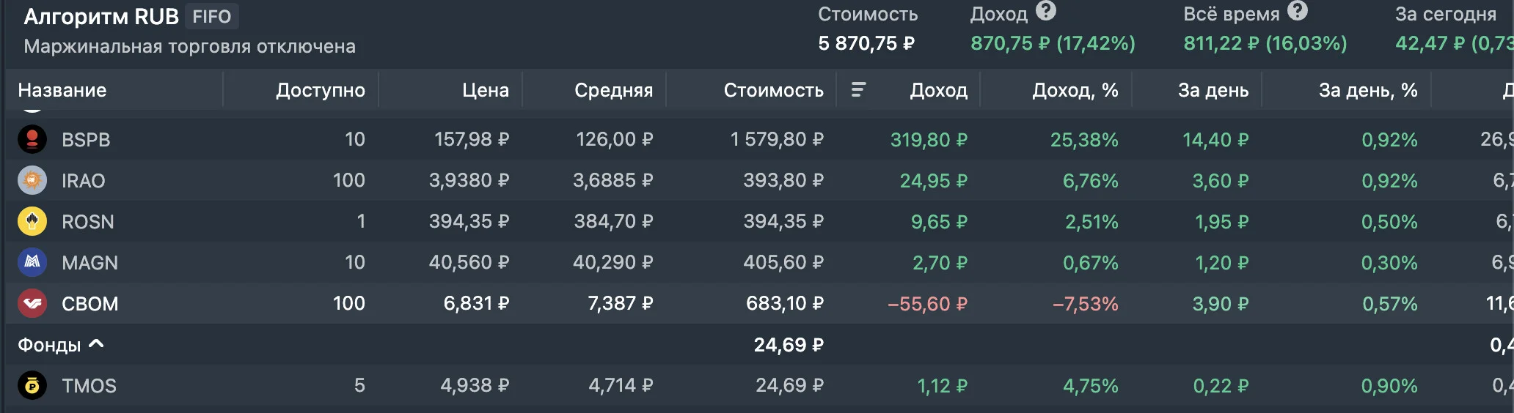The image size is (1514, 413).
Task: Select the CBOM row ticker name
Action: point(89,303)
